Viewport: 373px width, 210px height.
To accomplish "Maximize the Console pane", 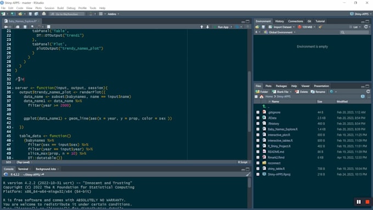I will point(247,169).
